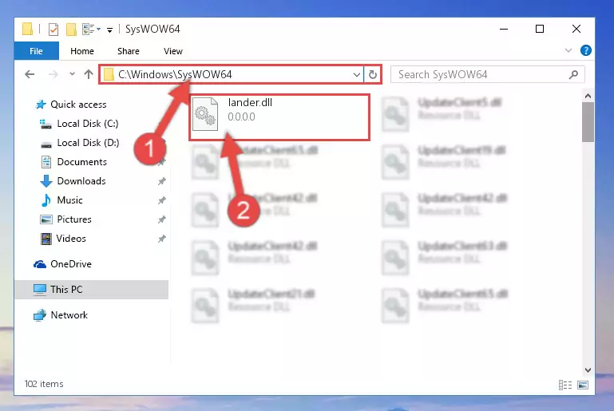Click the pin icon next to Videos

[162, 239]
